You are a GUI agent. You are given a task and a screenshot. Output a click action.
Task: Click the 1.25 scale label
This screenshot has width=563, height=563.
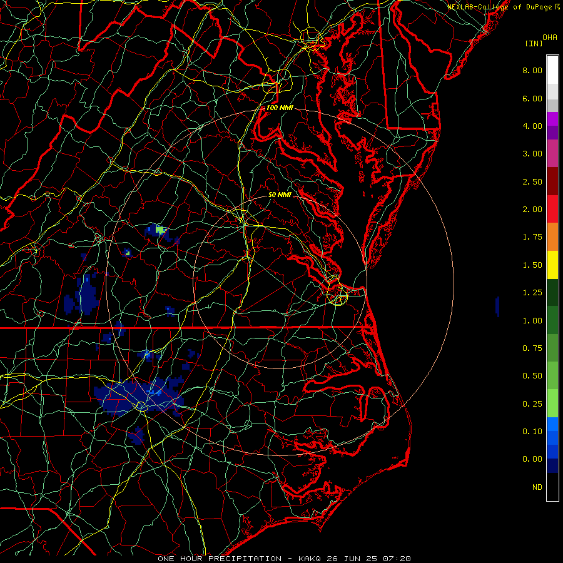(x=532, y=293)
